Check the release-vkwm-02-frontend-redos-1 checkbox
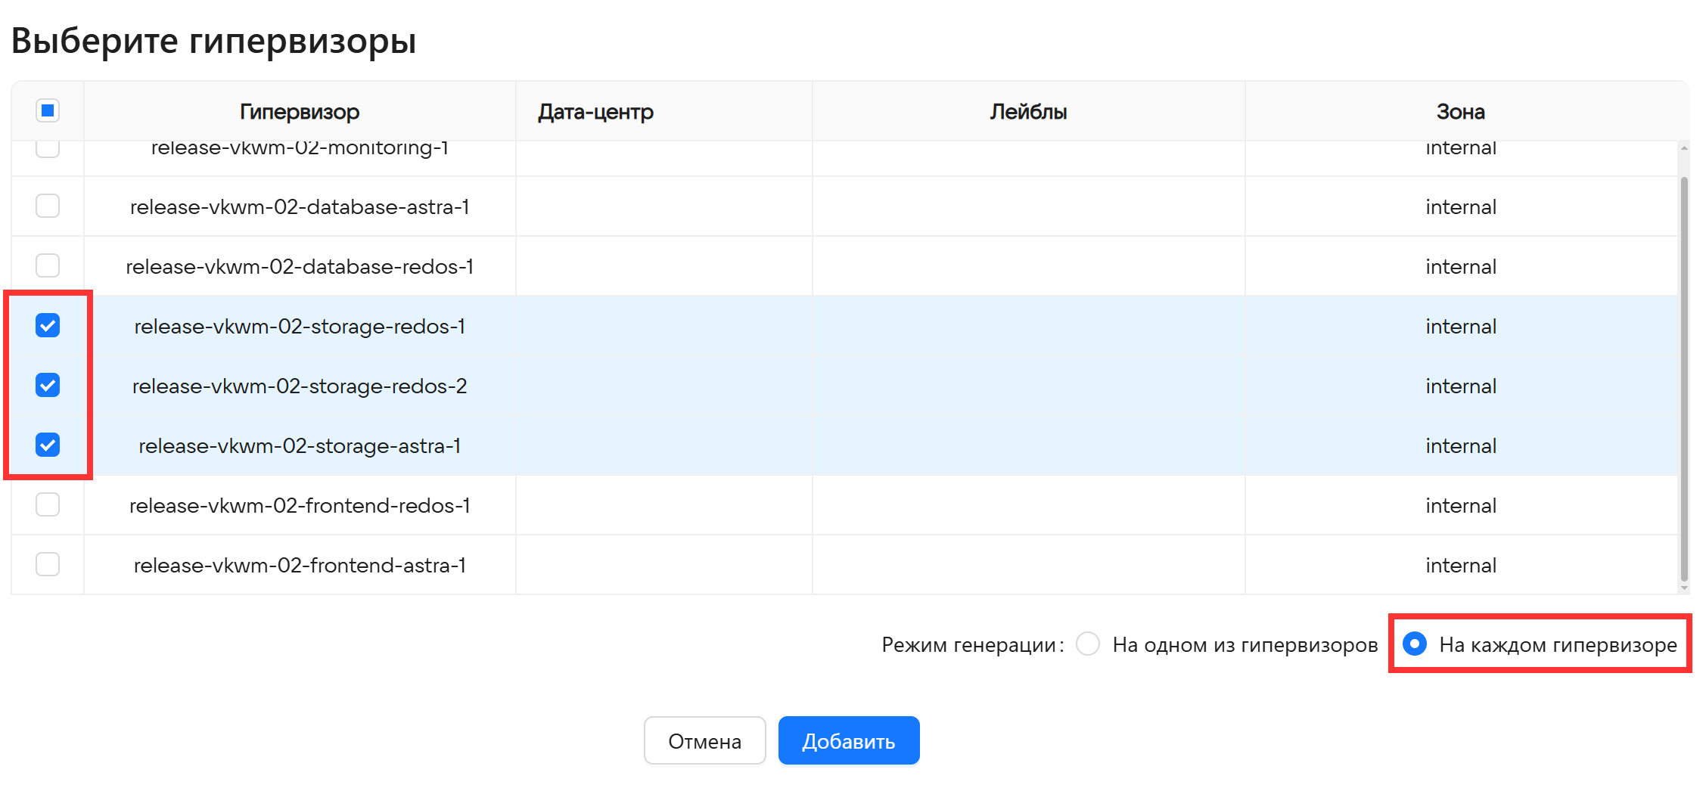The height and width of the screenshot is (788, 1706). click(x=48, y=504)
